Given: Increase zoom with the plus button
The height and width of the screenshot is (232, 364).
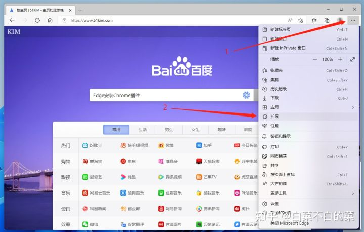Looking at the screenshot, I should [340, 59].
